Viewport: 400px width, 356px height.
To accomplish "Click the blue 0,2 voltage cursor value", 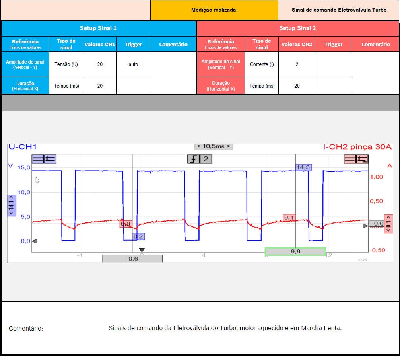I will (x=138, y=237).
